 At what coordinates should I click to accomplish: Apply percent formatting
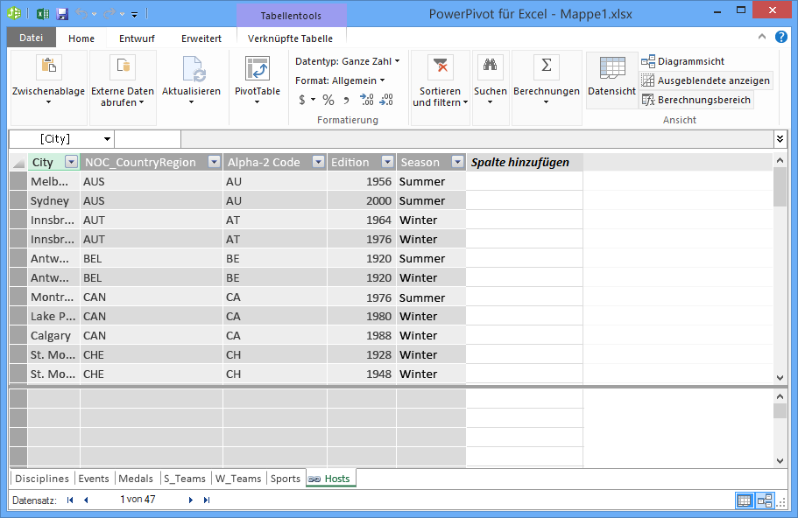[328, 99]
